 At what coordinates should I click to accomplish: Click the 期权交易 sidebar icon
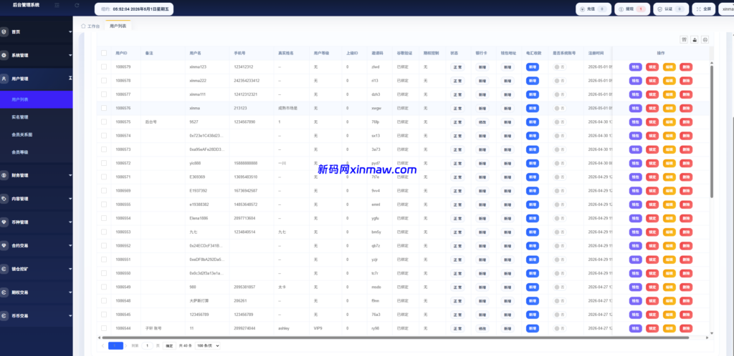coord(4,292)
